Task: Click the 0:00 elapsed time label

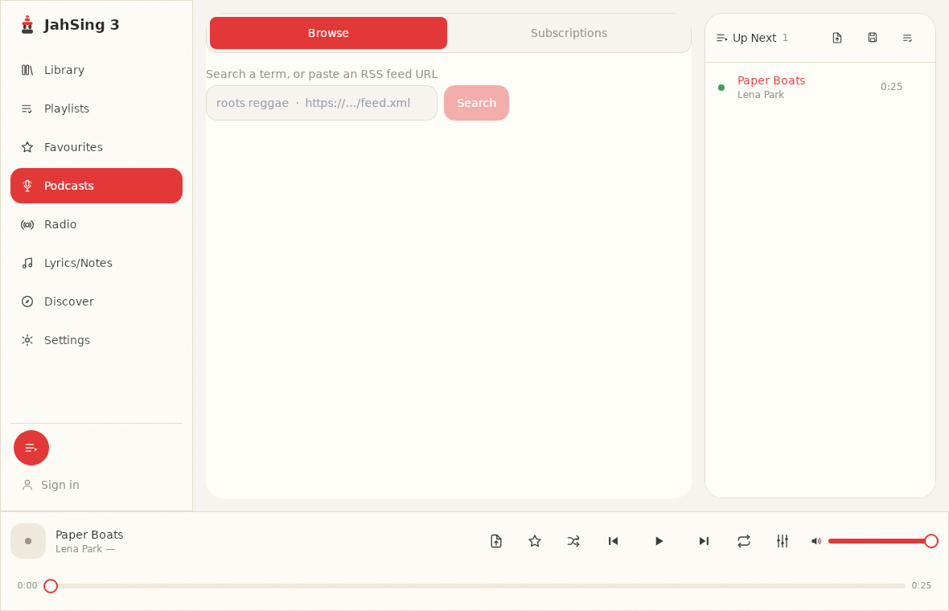Action: tap(27, 585)
